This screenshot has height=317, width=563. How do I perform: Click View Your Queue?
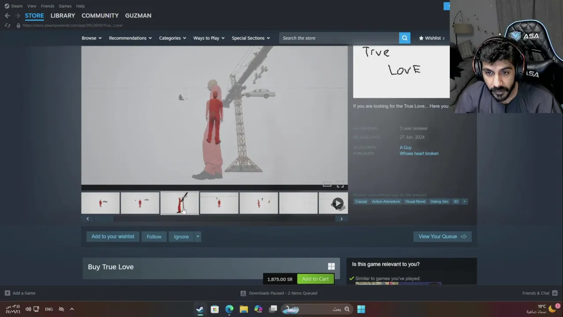(442, 236)
